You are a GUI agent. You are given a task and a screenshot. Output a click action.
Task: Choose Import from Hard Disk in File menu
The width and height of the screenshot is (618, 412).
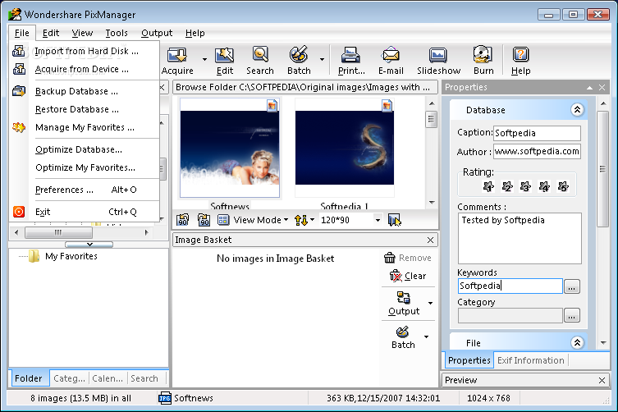click(85, 51)
